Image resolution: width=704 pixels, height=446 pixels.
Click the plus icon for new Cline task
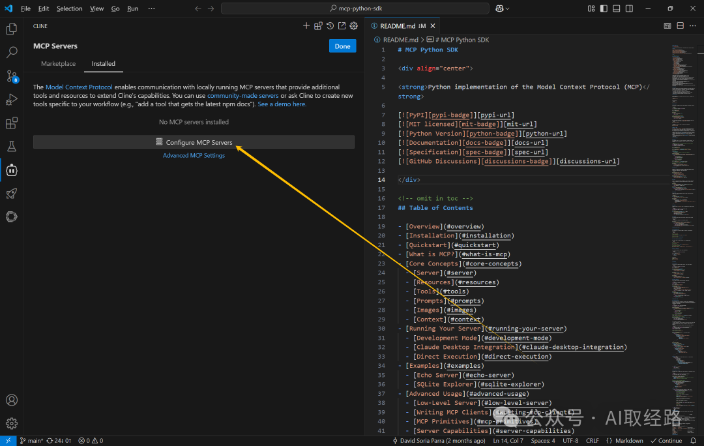coord(306,26)
